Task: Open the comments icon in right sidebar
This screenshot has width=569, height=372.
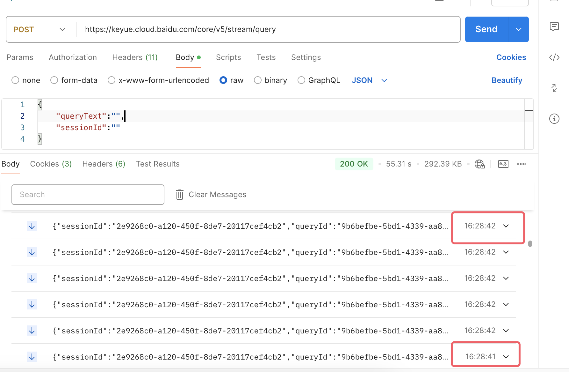Action: [x=554, y=26]
